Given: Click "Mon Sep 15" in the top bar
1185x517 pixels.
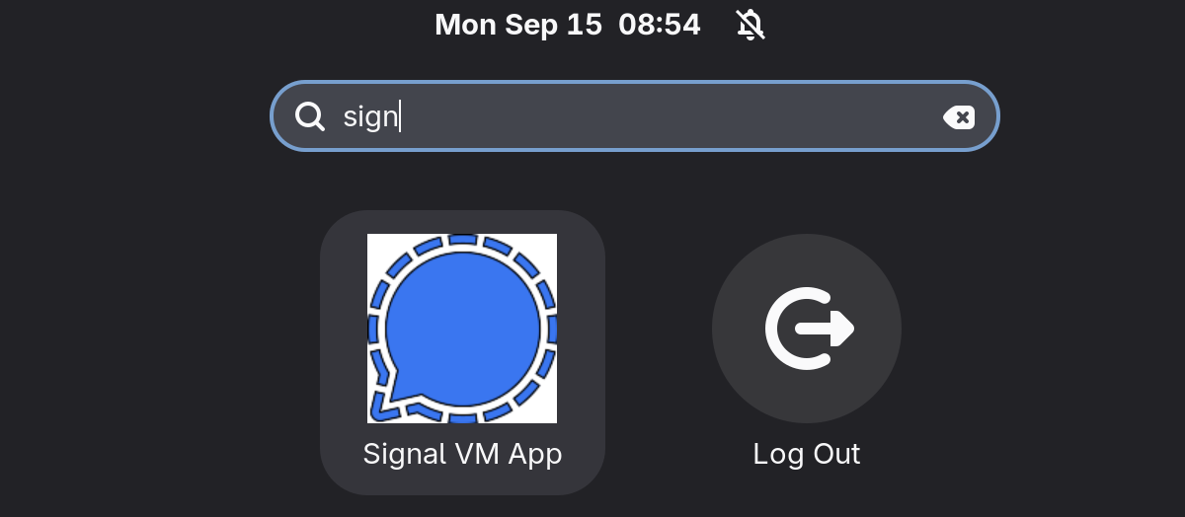Looking at the screenshot, I should [x=518, y=25].
